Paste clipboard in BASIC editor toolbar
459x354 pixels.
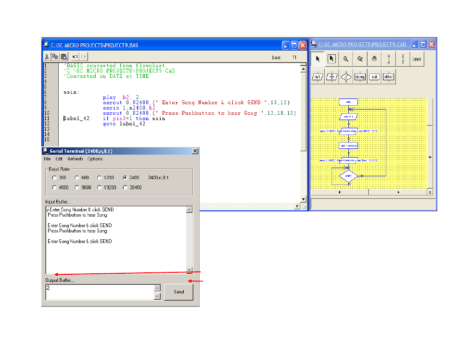[x=64, y=57]
